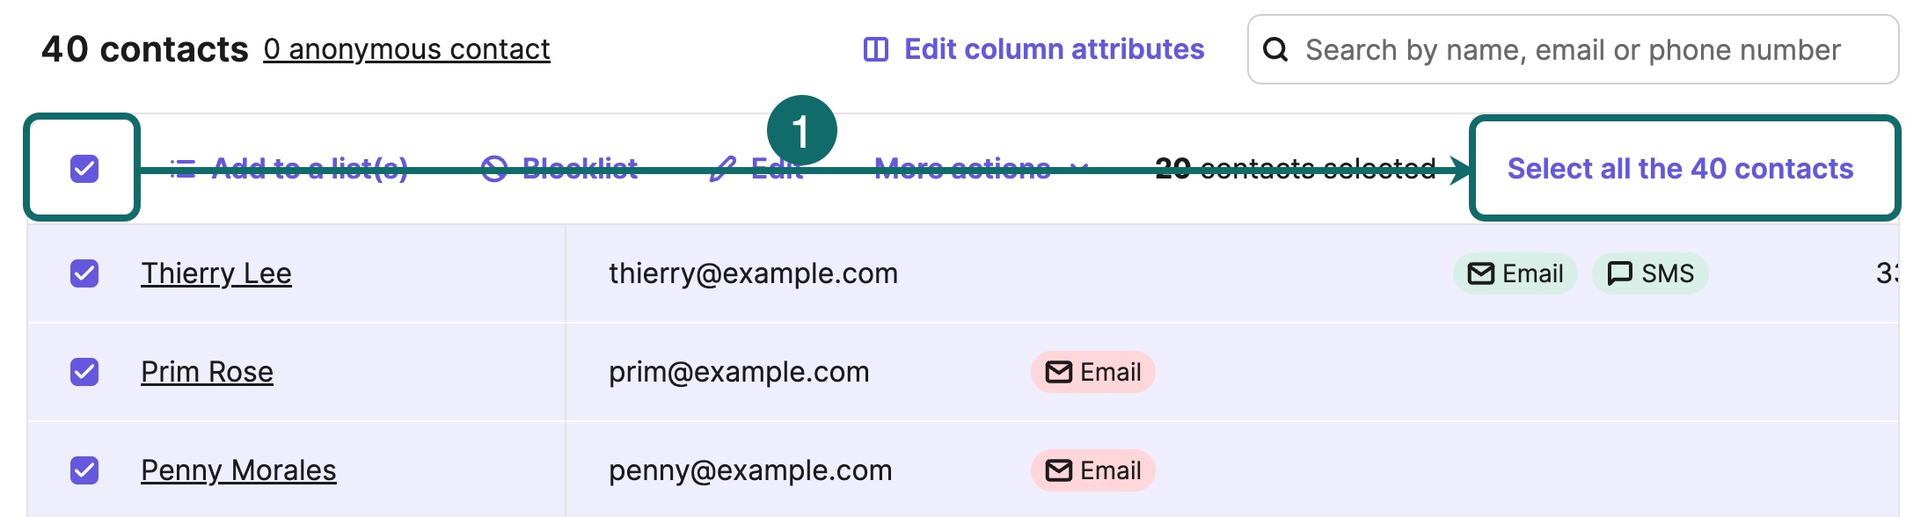Uncheck Penny Morales's row checkbox

tap(84, 470)
